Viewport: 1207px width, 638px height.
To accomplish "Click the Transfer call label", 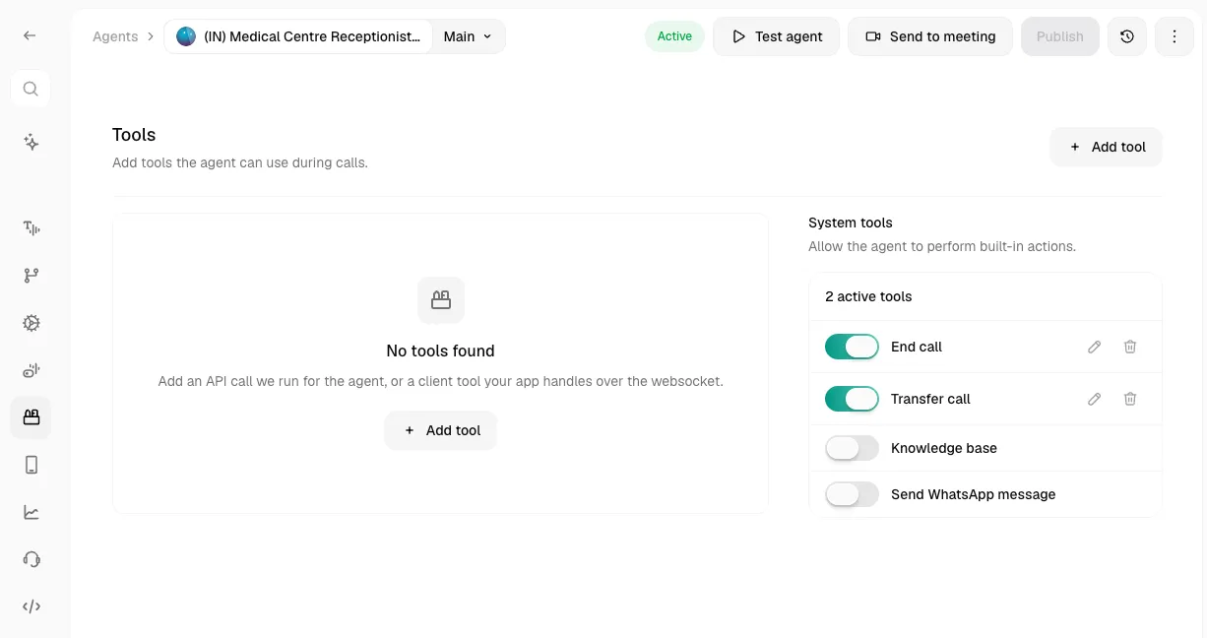I will click(x=930, y=399).
